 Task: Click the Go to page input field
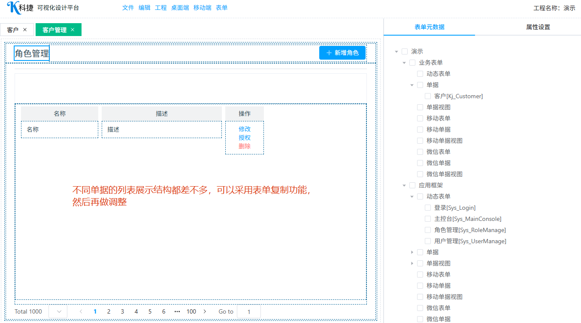point(249,311)
